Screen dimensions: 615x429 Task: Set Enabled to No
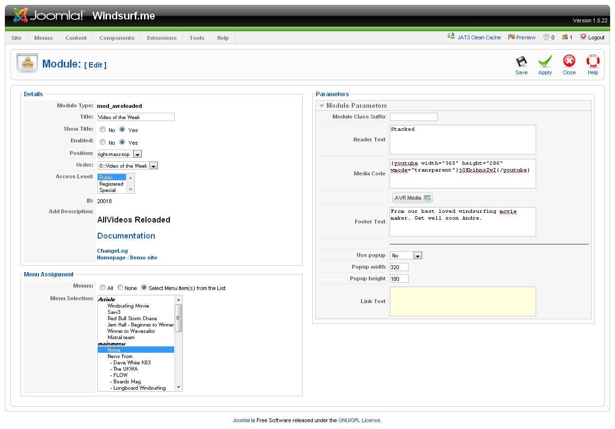click(103, 142)
